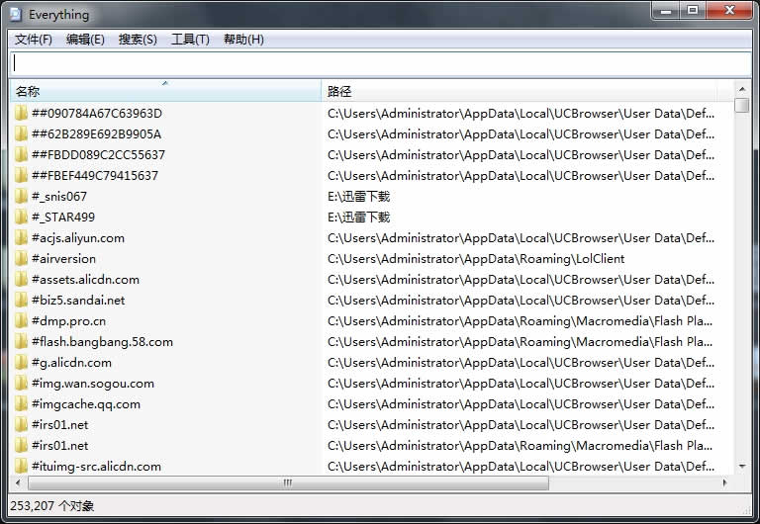Click the Flash Player path of #dmp.pro.cn
Viewport: 760px width, 524px height.
tap(520, 321)
